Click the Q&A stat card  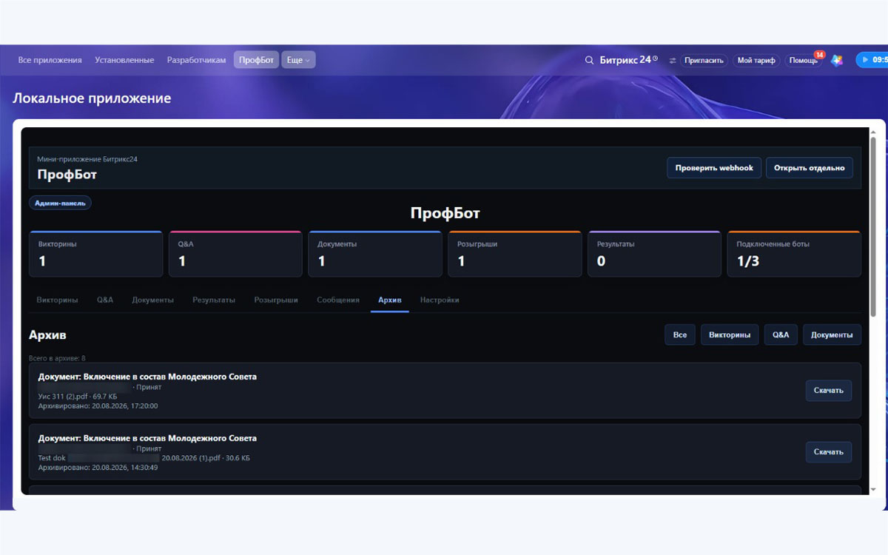235,254
